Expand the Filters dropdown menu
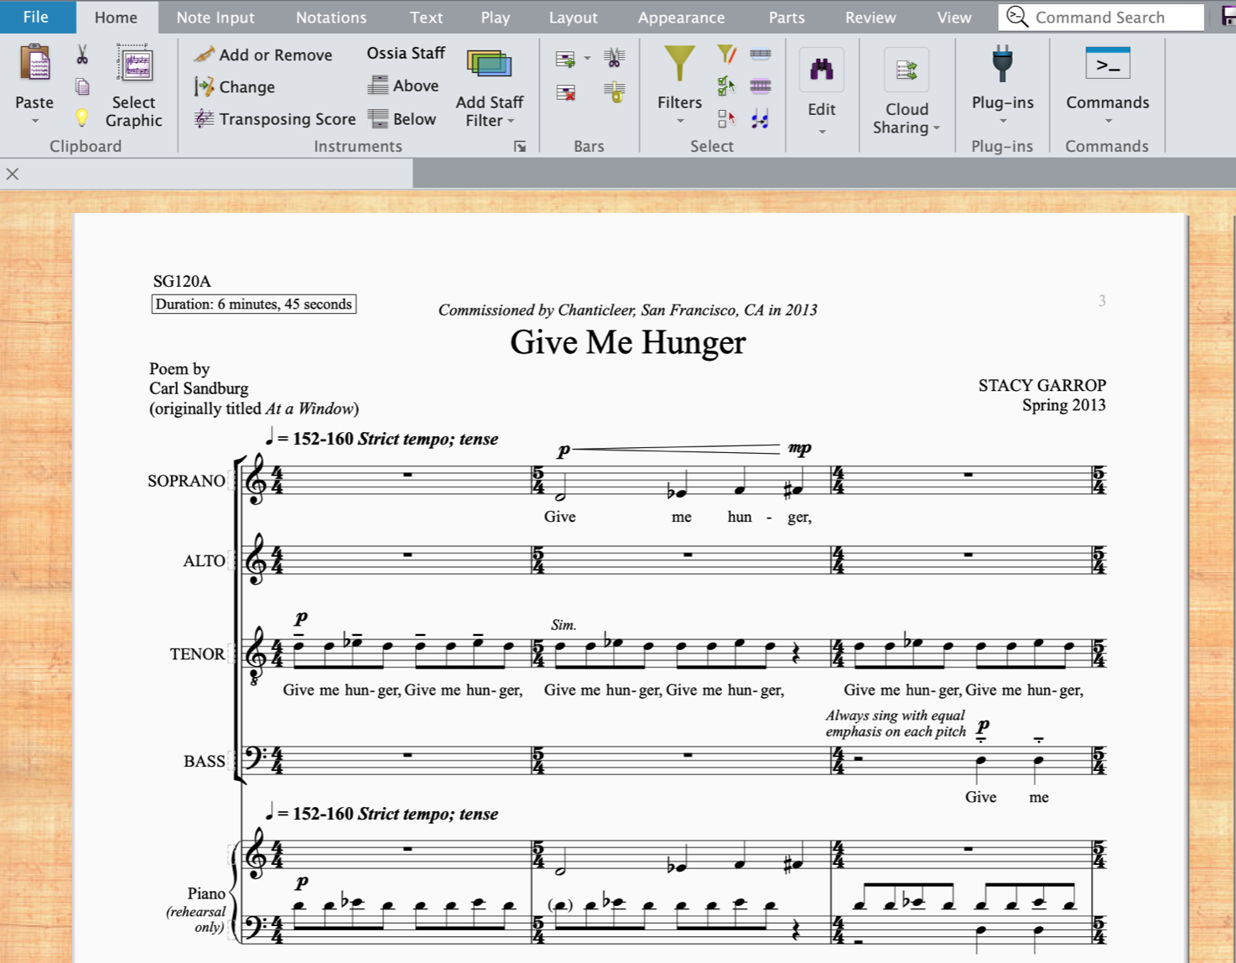 pos(680,122)
